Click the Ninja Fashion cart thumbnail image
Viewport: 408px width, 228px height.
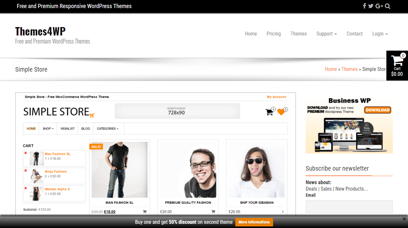pyautogui.click(x=36, y=176)
